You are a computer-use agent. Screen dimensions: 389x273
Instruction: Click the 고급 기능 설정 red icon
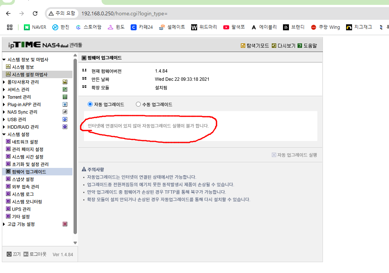tap(65, 224)
